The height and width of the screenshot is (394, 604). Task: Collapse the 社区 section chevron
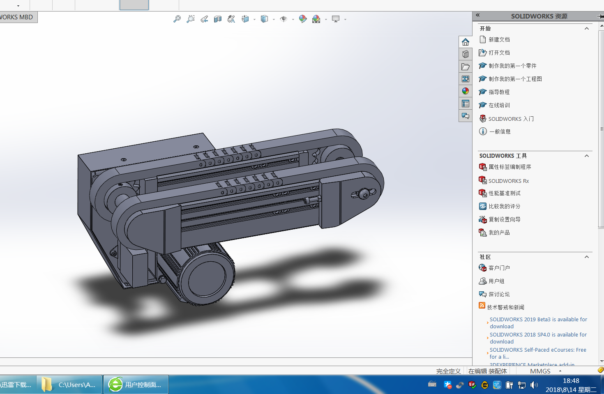[587, 257]
